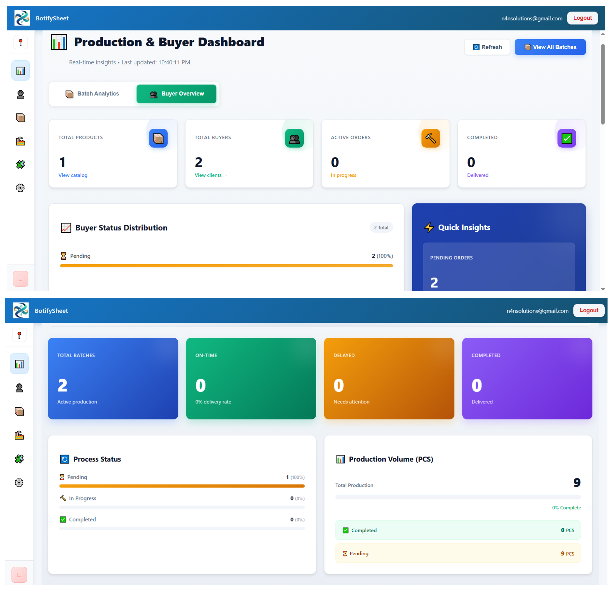Open the View catalog link
The height and width of the screenshot is (596, 612).
point(75,175)
